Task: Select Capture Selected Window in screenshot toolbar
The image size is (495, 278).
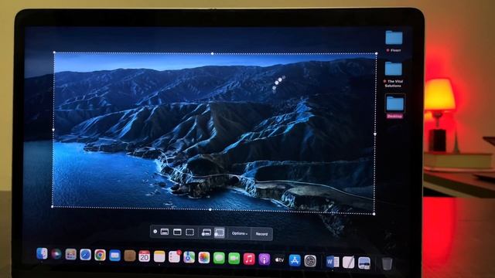Action: (177, 232)
